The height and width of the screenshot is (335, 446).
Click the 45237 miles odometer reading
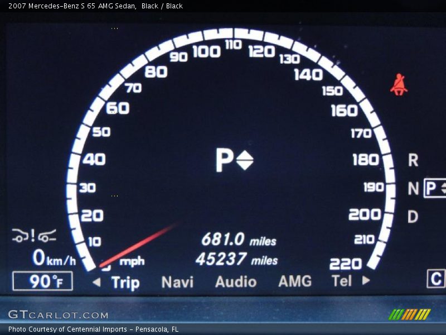click(236, 259)
